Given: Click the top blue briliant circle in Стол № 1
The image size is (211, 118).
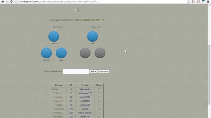Looking at the screenshot, I should click(x=54, y=36).
